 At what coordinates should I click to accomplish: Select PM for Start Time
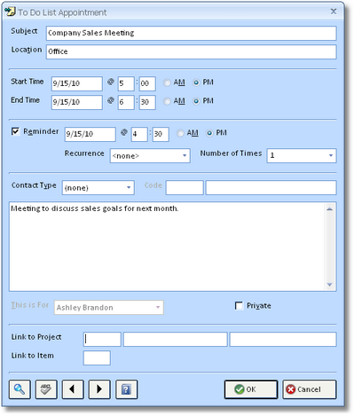(196, 82)
